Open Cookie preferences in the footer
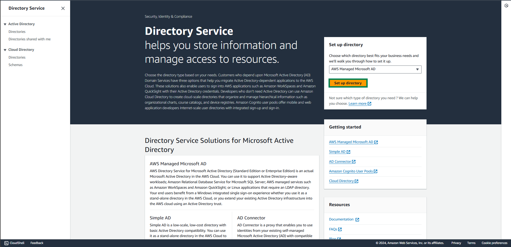This screenshot has height=247, width=511. coord(494,243)
